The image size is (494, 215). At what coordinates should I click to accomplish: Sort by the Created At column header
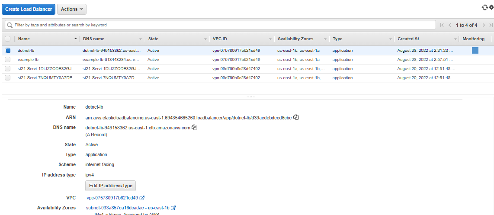[408, 39]
